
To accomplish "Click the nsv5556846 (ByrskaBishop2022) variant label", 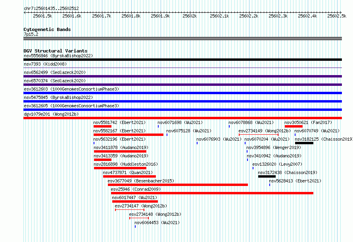I will pos(58,56).
